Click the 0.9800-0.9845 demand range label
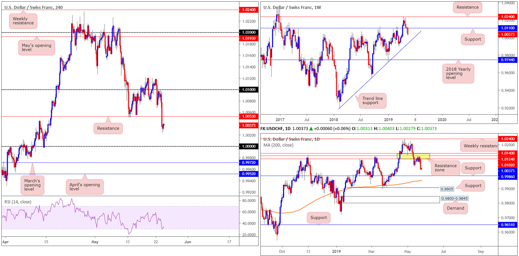The height and width of the screenshot is (256, 519). [x=455, y=199]
